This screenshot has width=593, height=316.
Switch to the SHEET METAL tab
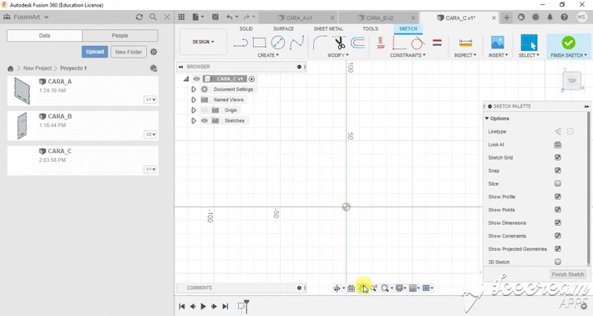coord(328,28)
